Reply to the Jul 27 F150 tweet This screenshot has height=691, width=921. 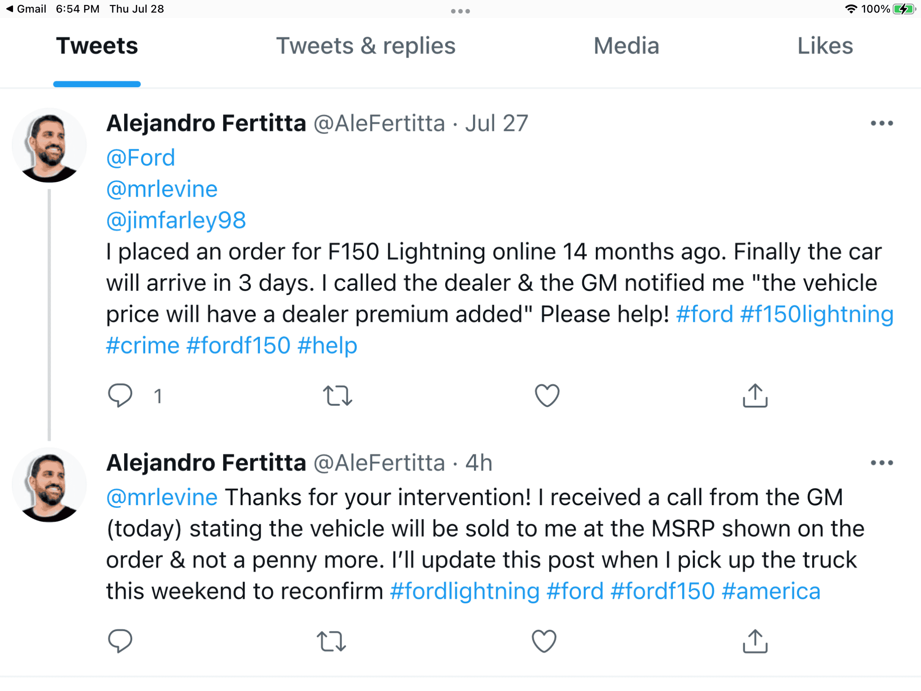[120, 395]
